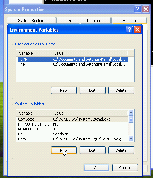This screenshot has height=178, width=153.
Task: Select the Remote tab
Action: 129,21
